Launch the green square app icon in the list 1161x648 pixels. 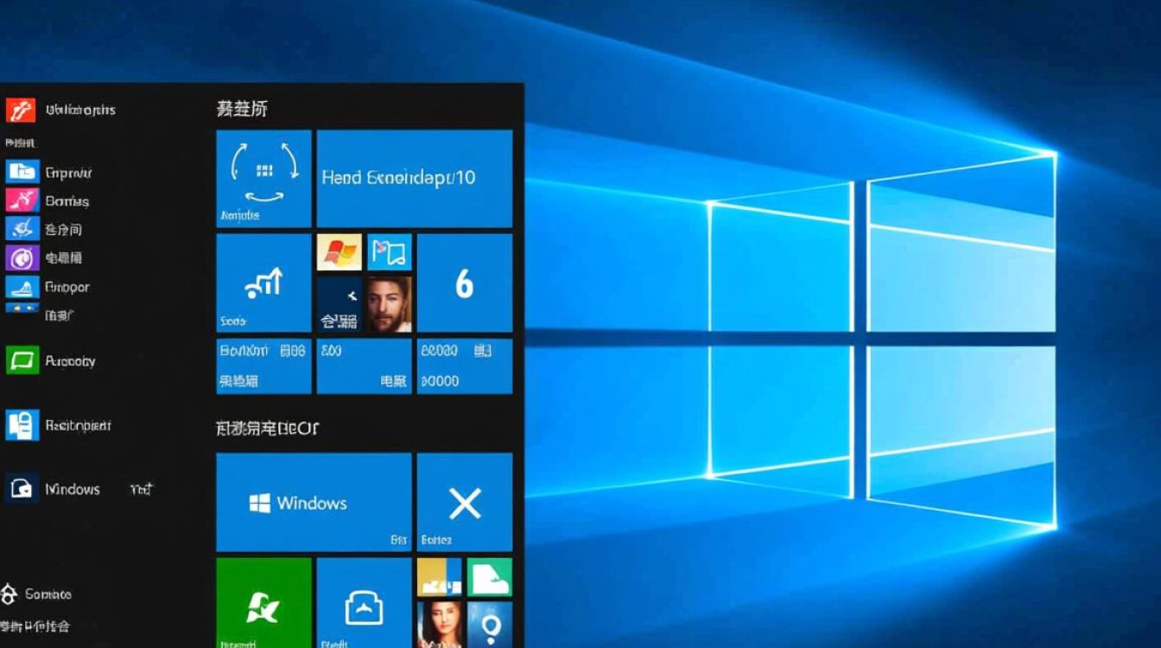(x=22, y=360)
